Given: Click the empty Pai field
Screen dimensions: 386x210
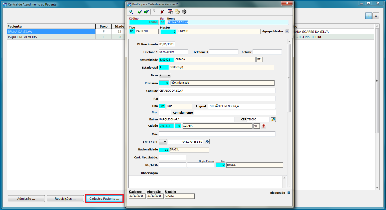Looking at the screenshot, I should tap(217, 98).
